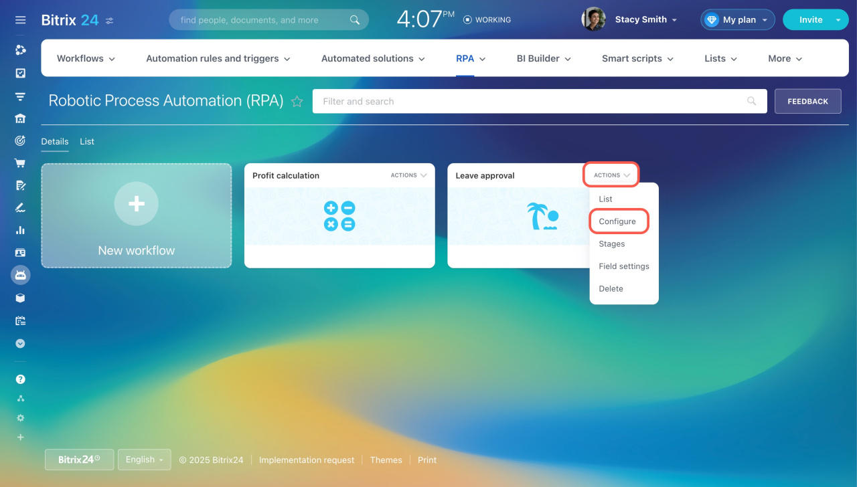
Task: Open the More dropdown in the navigation
Action: click(785, 58)
